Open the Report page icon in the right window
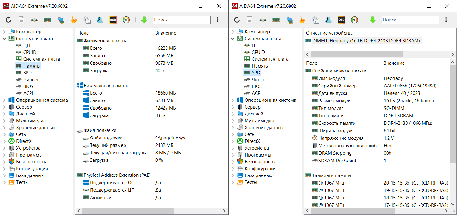The height and width of the screenshot is (215, 457). click(250, 20)
